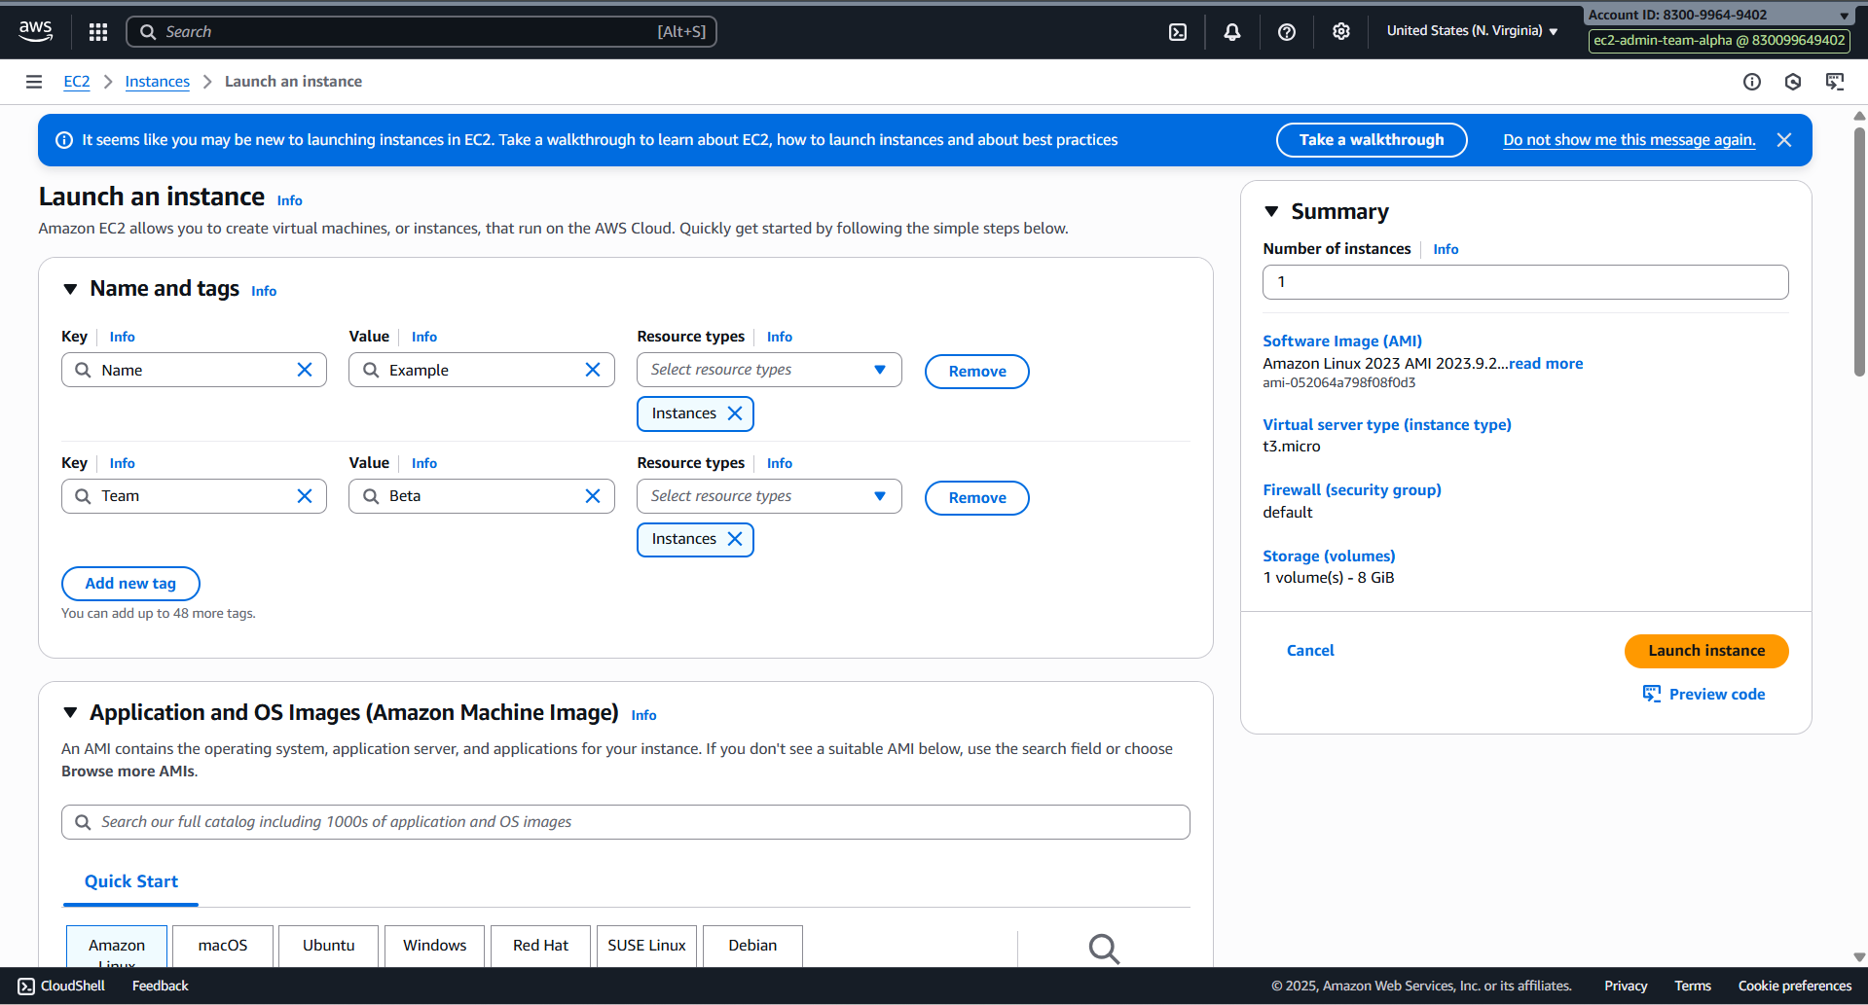Screen dimensions: 1868x1005
Task: Collapse the Name and tags section
Action: (69, 288)
